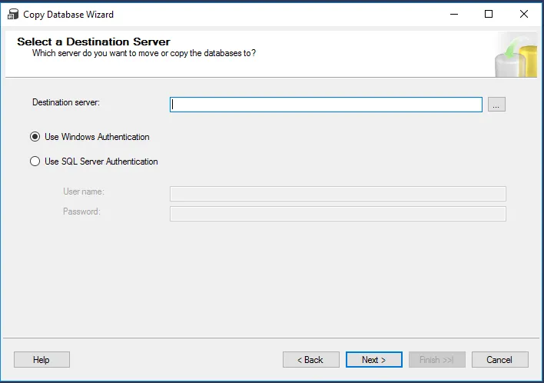The height and width of the screenshot is (383, 544).
Task: Click the 'Select a Destination Server' heading
Action: click(x=94, y=42)
